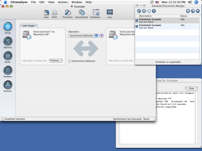Click the left target path "Users/jen/test1" text
This screenshot has height=151, width=202.
pos(44,33)
